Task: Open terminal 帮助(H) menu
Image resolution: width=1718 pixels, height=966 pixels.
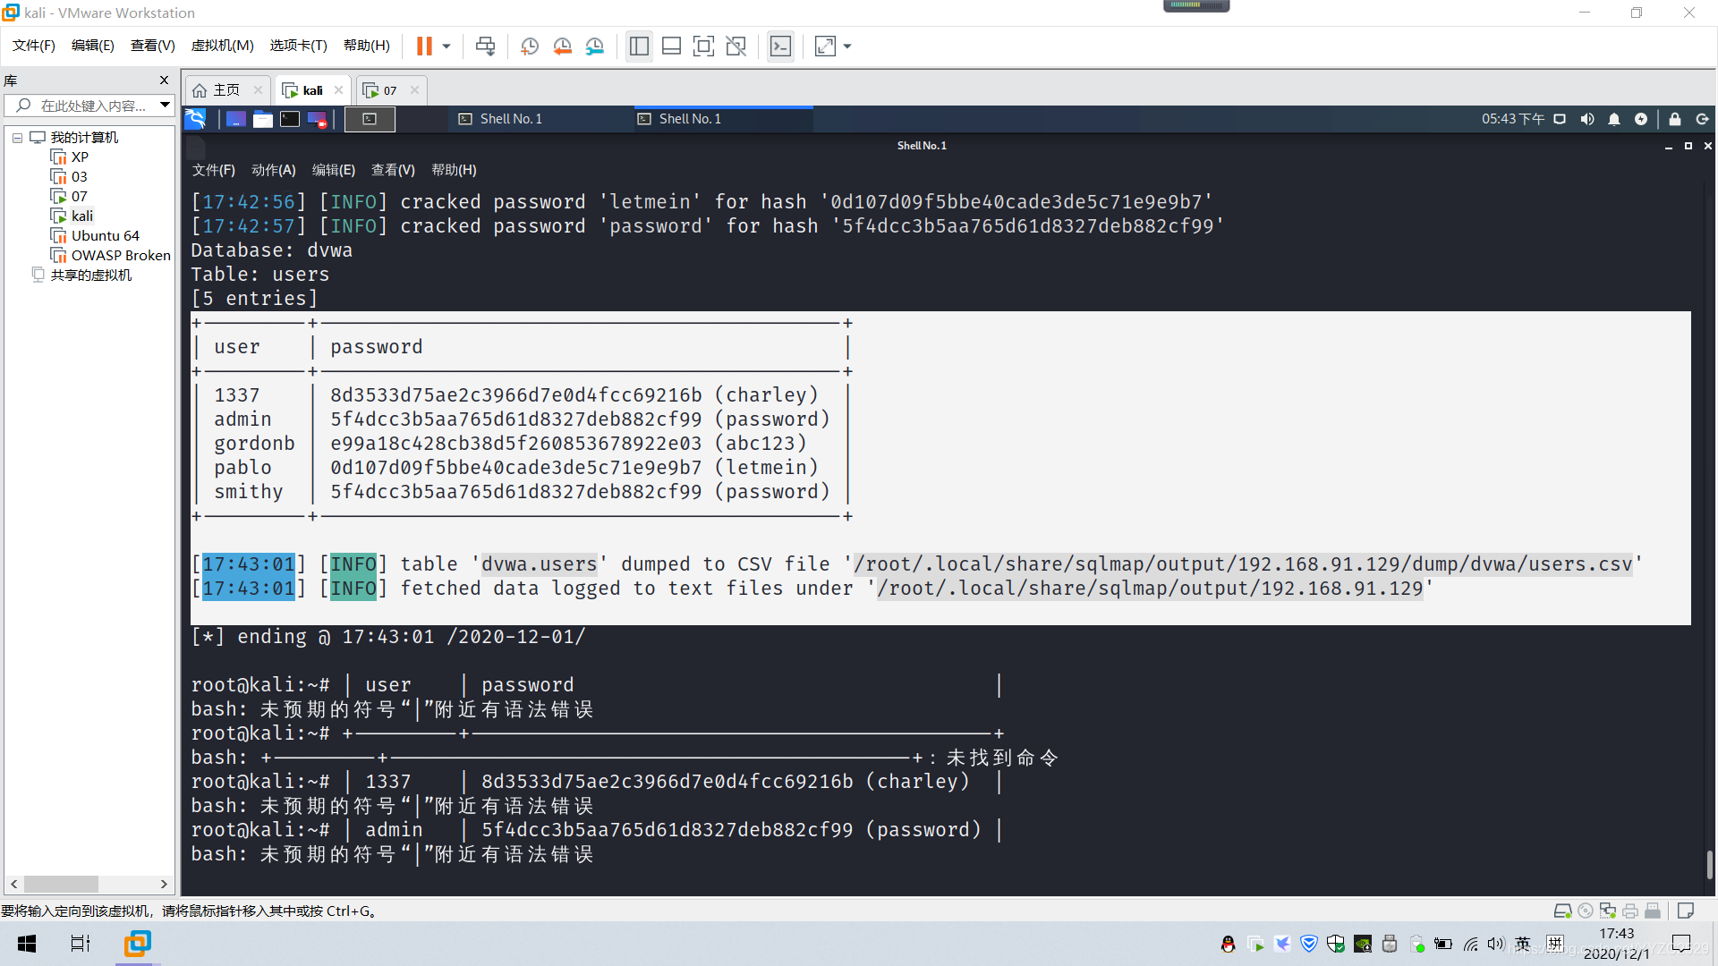Action: point(454,170)
